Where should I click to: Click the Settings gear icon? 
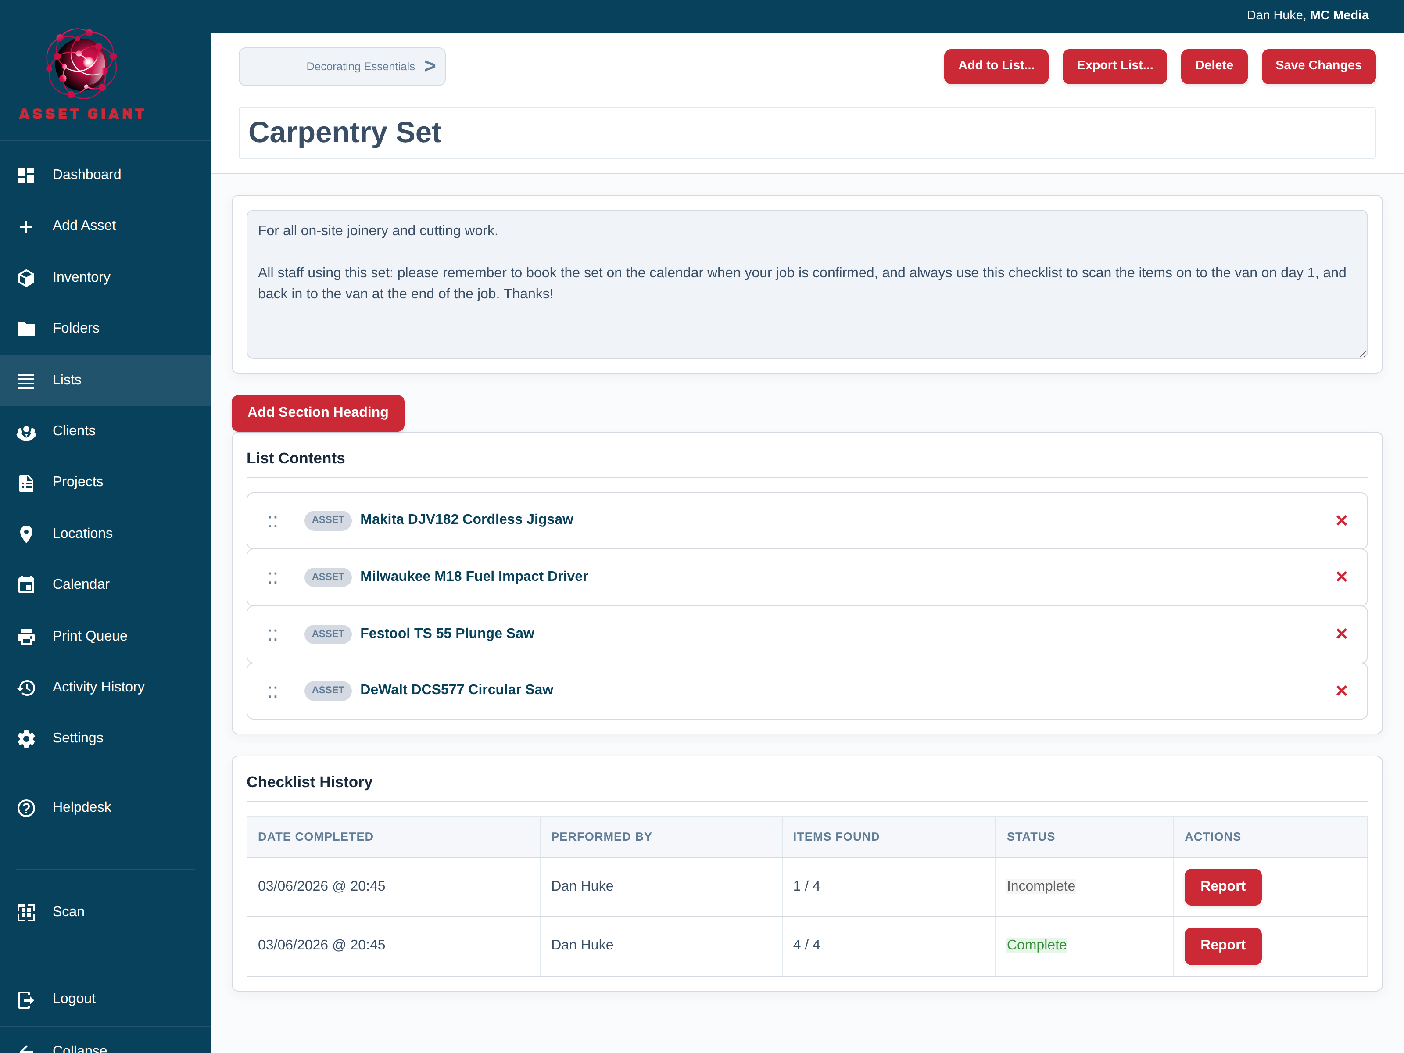point(26,739)
